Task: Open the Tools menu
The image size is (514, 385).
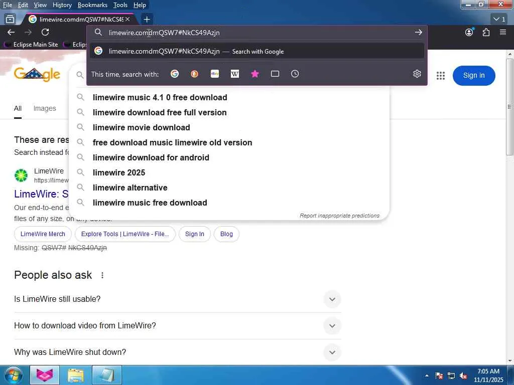Action: coord(120,5)
